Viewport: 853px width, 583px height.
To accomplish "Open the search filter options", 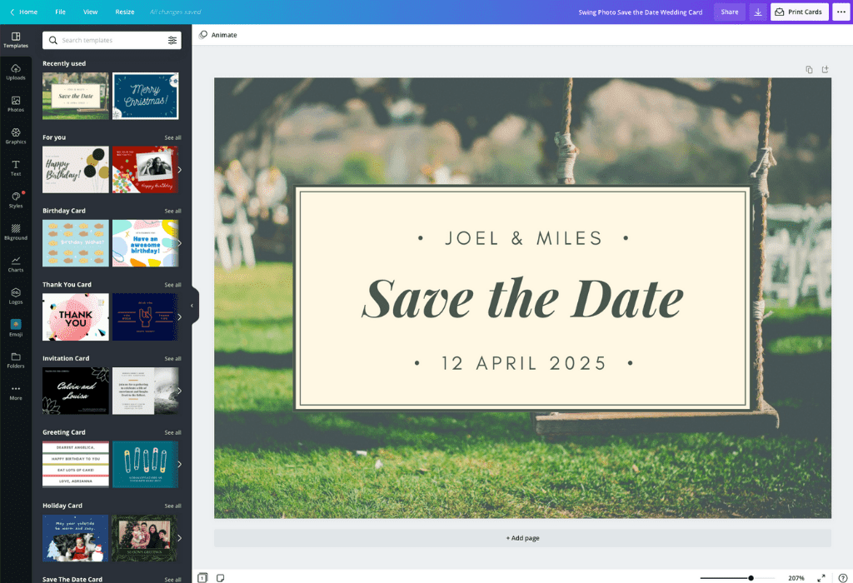I will tap(172, 40).
